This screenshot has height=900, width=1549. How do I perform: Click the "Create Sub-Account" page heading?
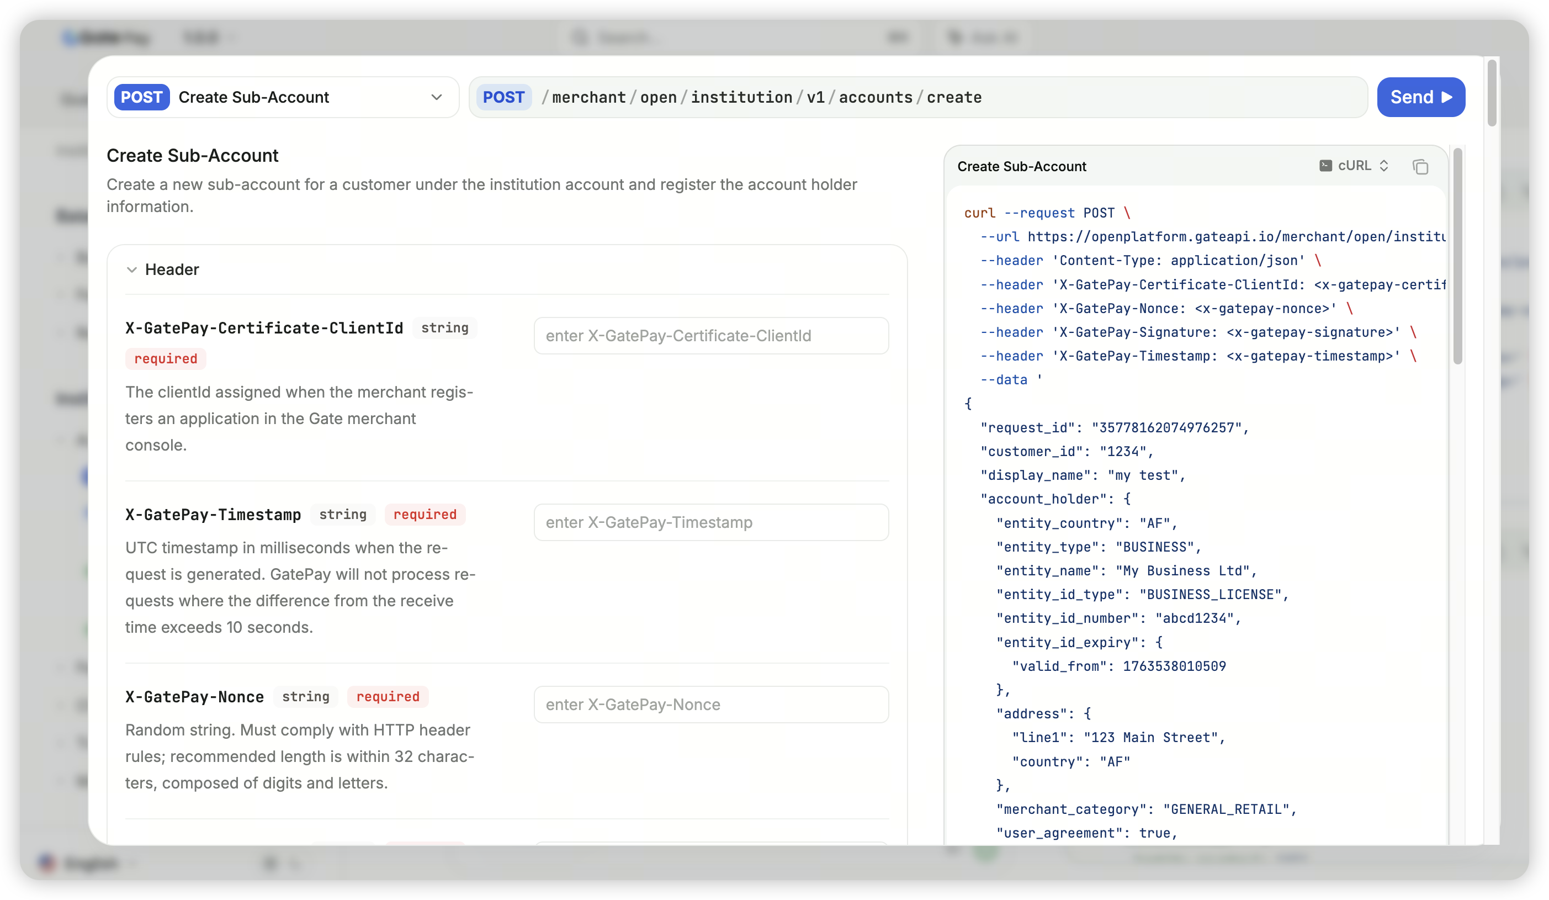point(193,156)
